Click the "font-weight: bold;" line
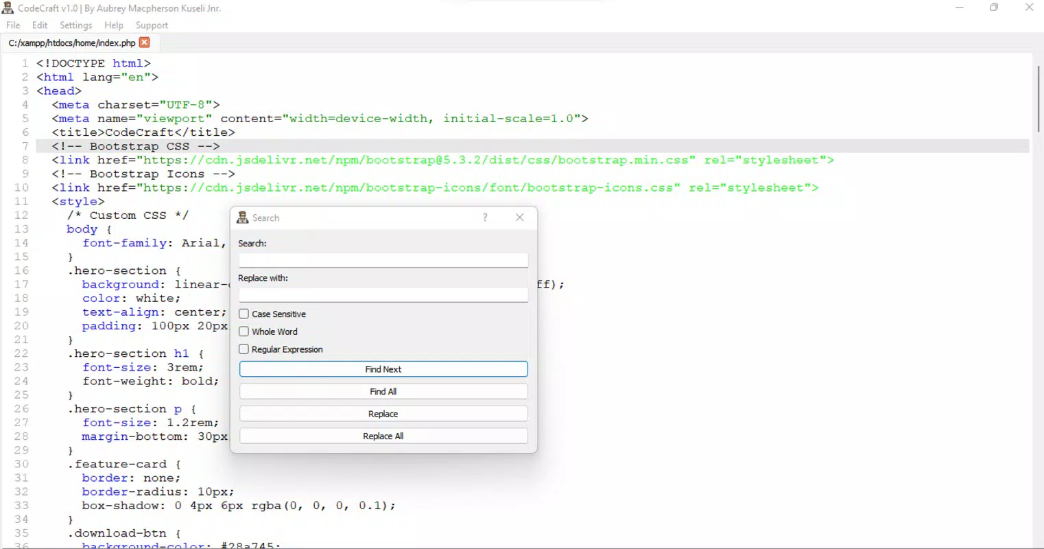Viewport: 1044px width, 549px height. click(151, 381)
